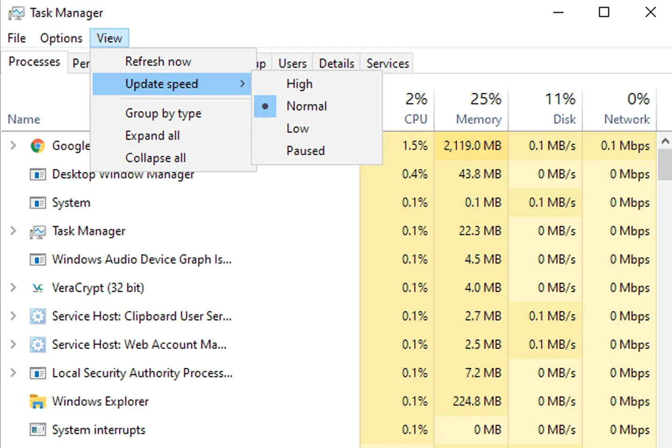The image size is (672, 448).
Task: Expand the Google Chrome process group
Action: pos(13,146)
